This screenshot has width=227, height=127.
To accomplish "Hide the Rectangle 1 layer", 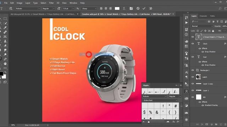I will tap(193, 70).
